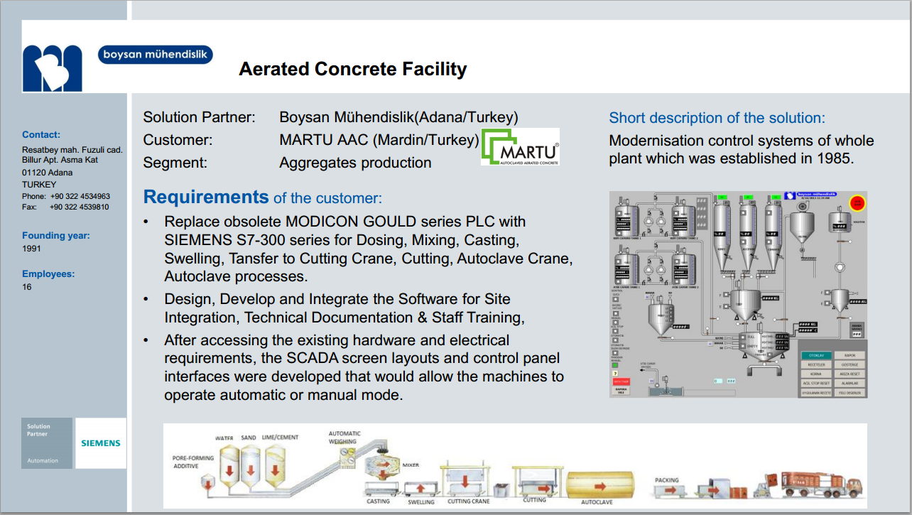Click the blue Boysan B logo

pos(52,68)
